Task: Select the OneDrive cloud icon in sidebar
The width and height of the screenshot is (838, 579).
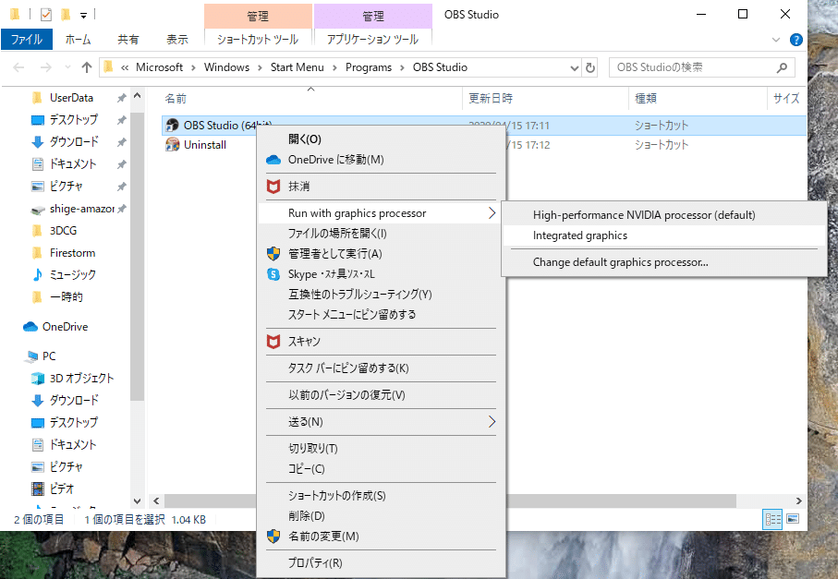Action: (x=32, y=326)
